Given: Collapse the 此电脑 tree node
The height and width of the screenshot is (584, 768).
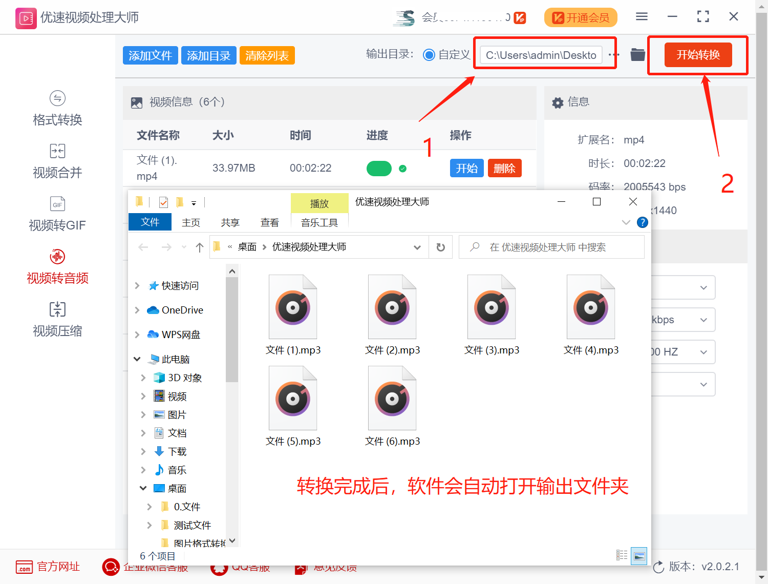Looking at the screenshot, I should pyautogui.click(x=137, y=359).
